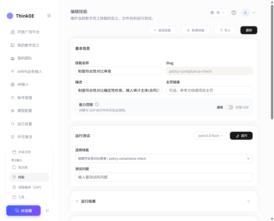Open the 选择技能 dropdown

click(x=164, y=159)
